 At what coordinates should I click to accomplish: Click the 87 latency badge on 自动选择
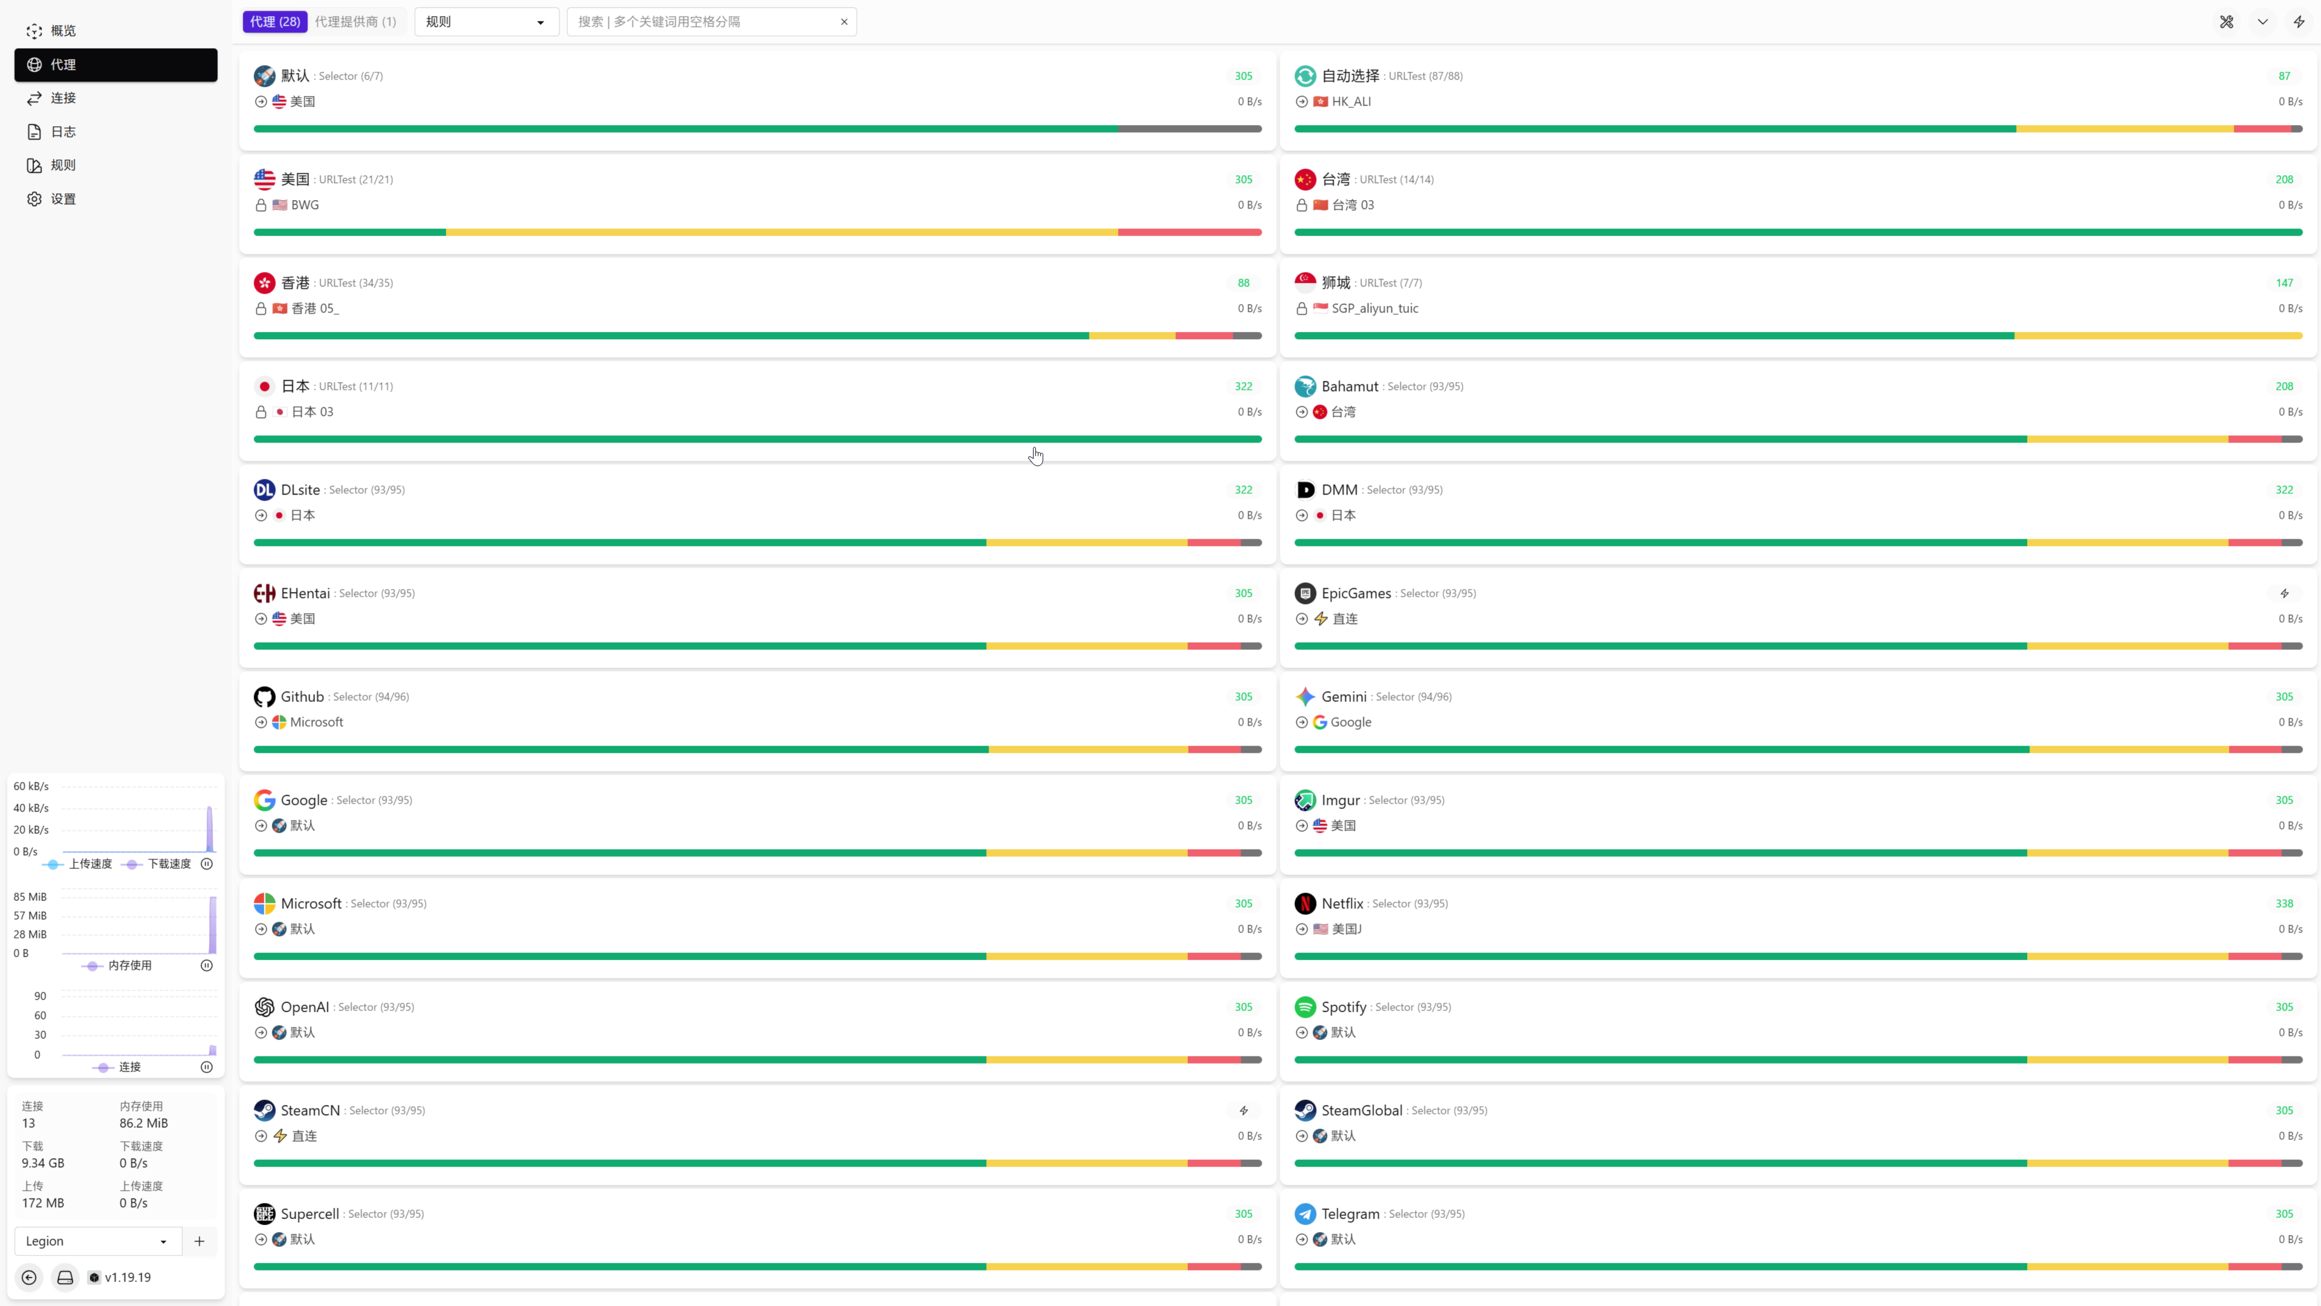point(2284,76)
